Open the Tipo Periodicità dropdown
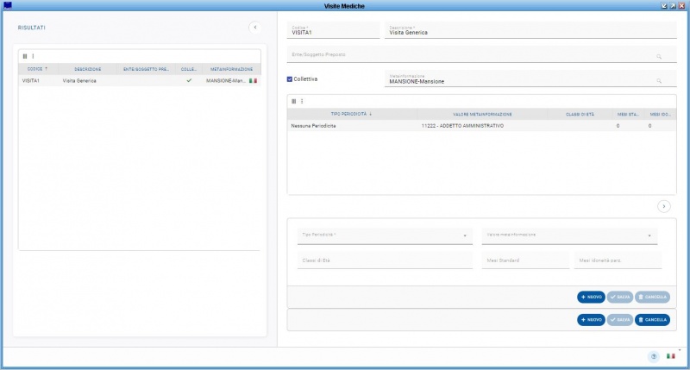 pyautogui.click(x=385, y=235)
